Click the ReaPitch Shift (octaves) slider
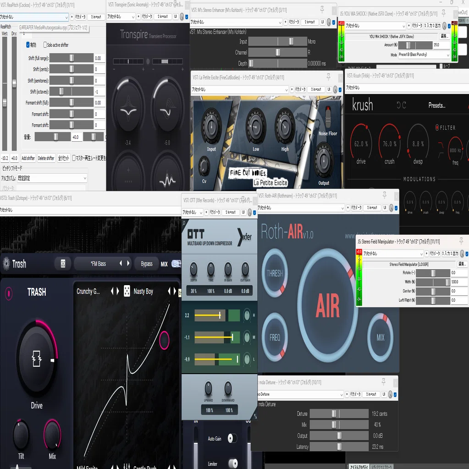Image resolution: width=469 pixels, height=469 pixels. pos(72,92)
